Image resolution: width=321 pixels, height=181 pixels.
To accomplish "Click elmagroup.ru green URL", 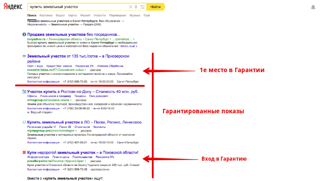I will coord(48,100).
